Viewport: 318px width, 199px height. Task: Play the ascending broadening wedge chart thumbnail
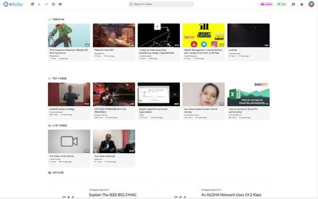click(x=159, y=35)
